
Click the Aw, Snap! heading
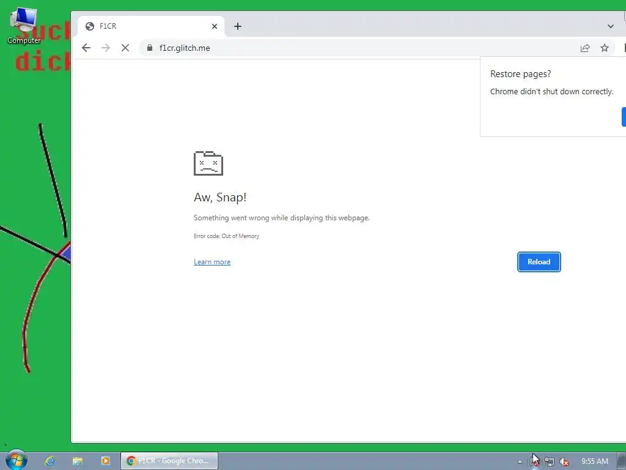220,198
